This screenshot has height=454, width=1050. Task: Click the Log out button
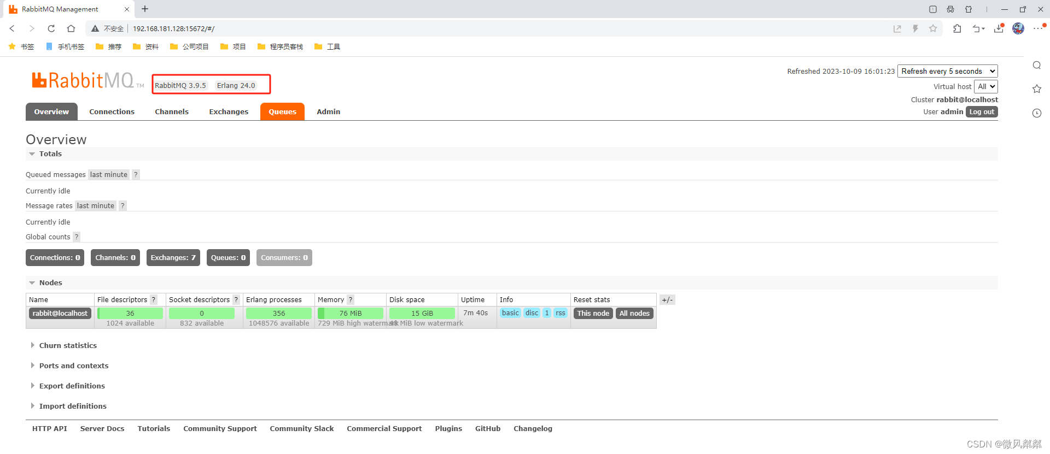click(x=982, y=112)
